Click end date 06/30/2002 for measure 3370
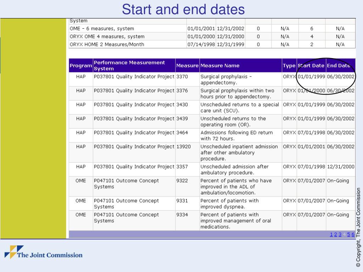Screen dimensions: 363x272 click(341, 76)
